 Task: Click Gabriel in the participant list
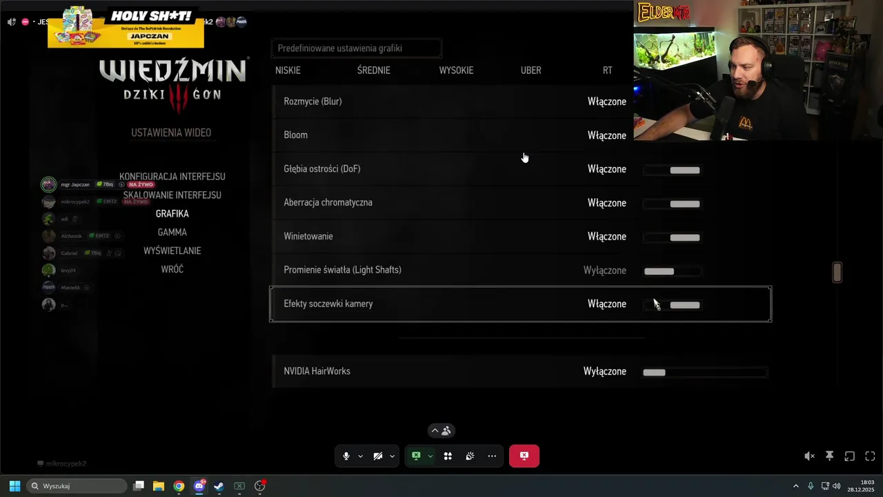69,253
